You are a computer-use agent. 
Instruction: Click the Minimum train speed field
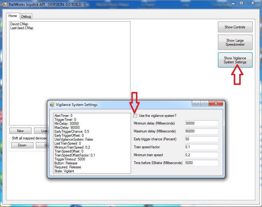(x=201, y=155)
